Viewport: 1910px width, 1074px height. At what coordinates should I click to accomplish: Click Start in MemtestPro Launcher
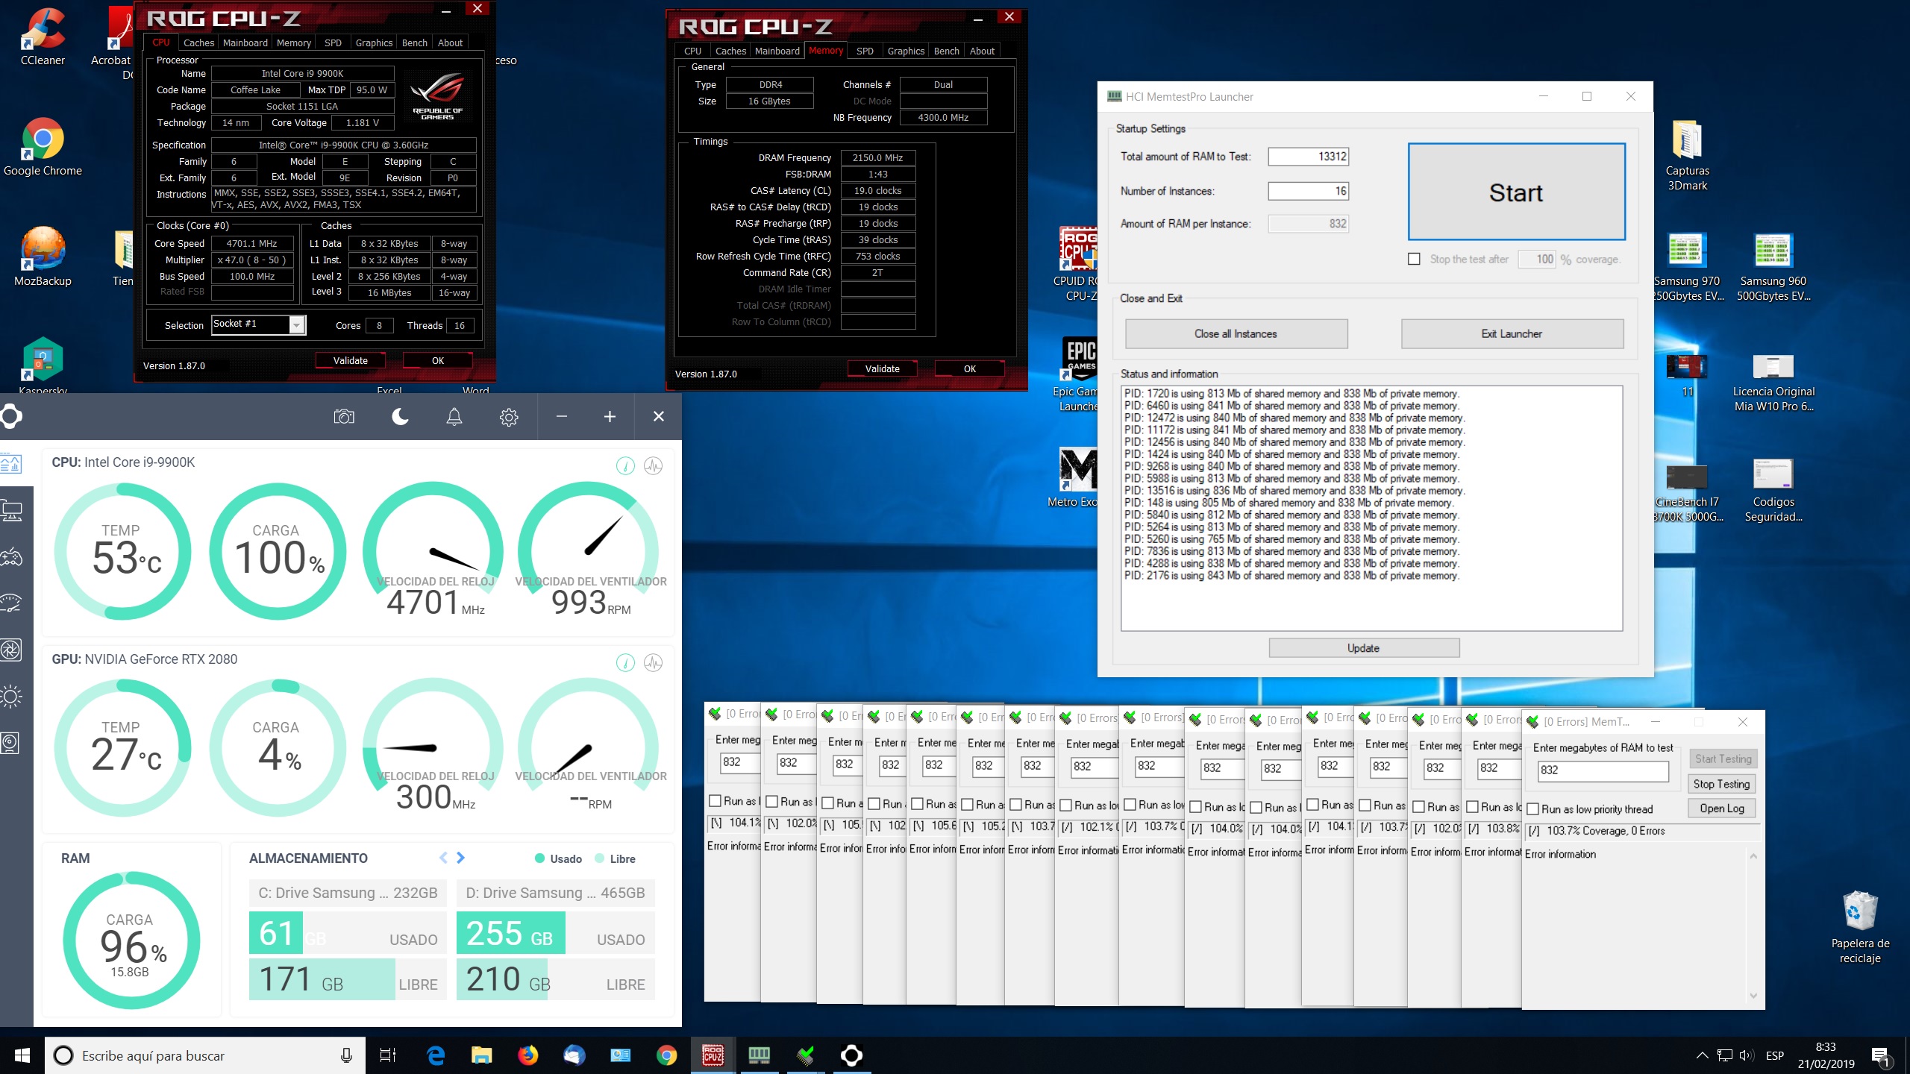pos(1516,192)
